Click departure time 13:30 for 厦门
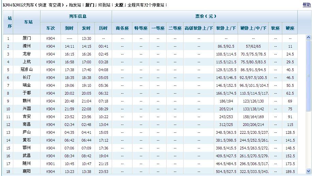312x176 pixels. pyautogui.click(x=87, y=38)
